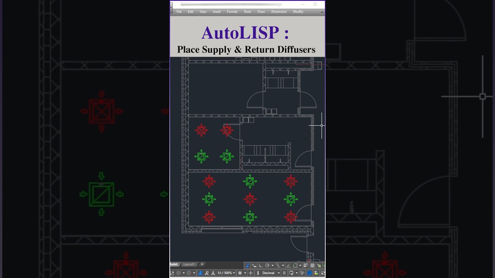Screen dimensions: 495x278
Task: Open the Dimension menu
Action: [x=279, y=12]
